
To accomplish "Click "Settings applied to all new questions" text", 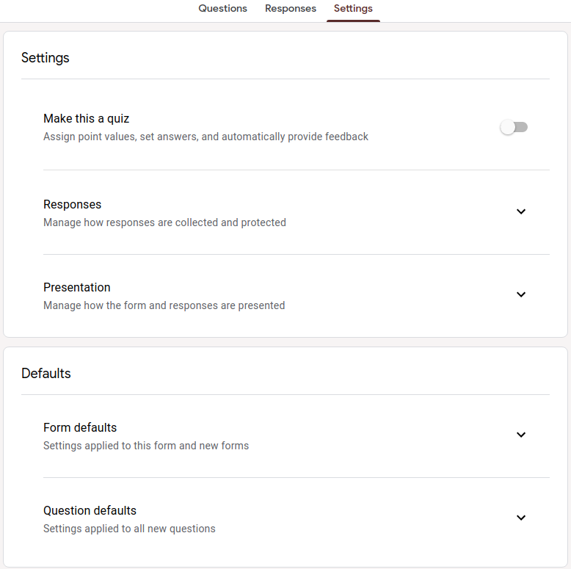I will pyautogui.click(x=129, y=529).
